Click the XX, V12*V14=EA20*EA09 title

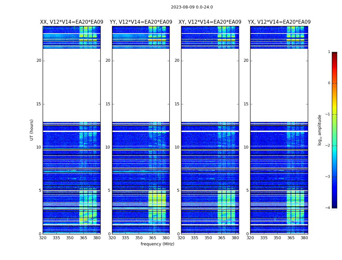[x=72, y=22]
